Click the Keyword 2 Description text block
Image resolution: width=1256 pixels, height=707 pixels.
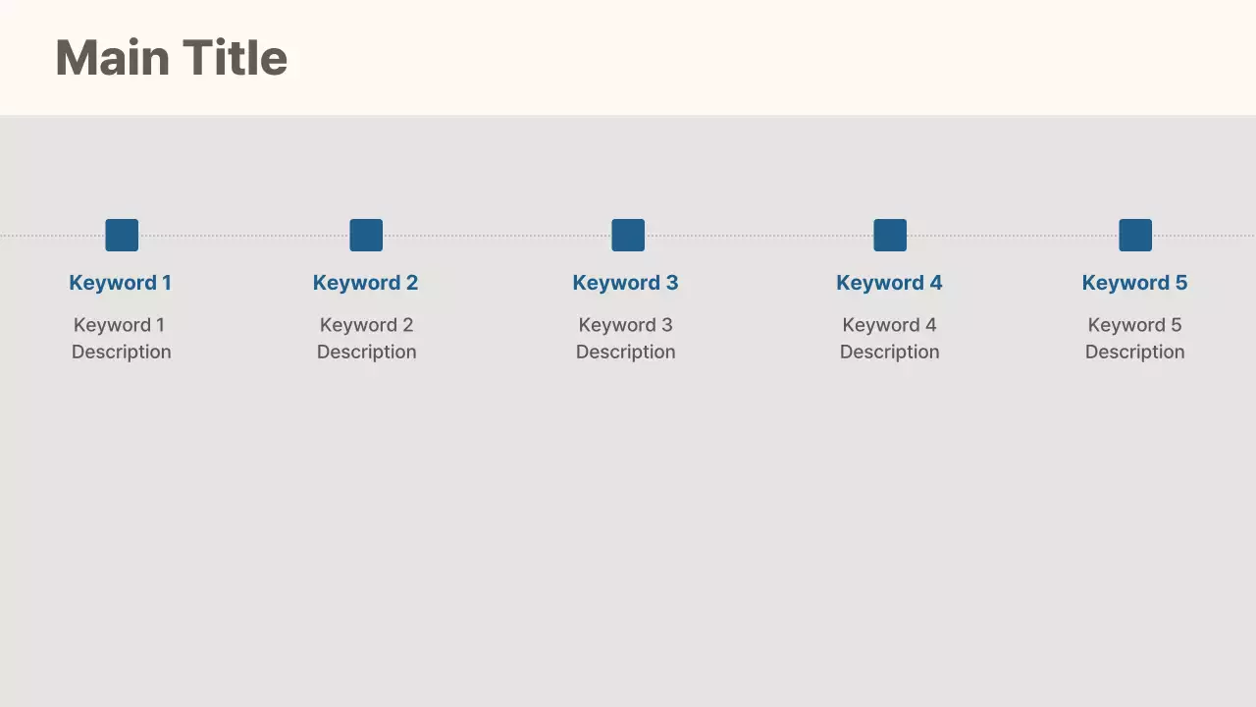[366, 338]
